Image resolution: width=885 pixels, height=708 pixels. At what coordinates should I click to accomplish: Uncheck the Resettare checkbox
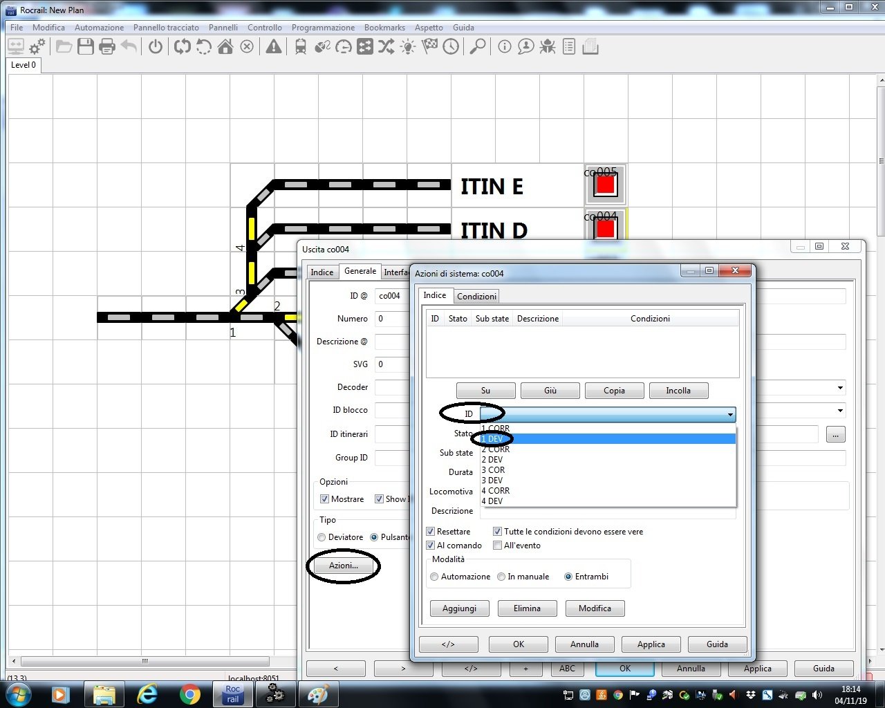click(431, 532)
